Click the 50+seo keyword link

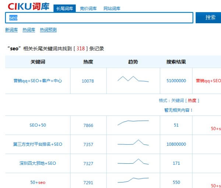coord(38,182)
